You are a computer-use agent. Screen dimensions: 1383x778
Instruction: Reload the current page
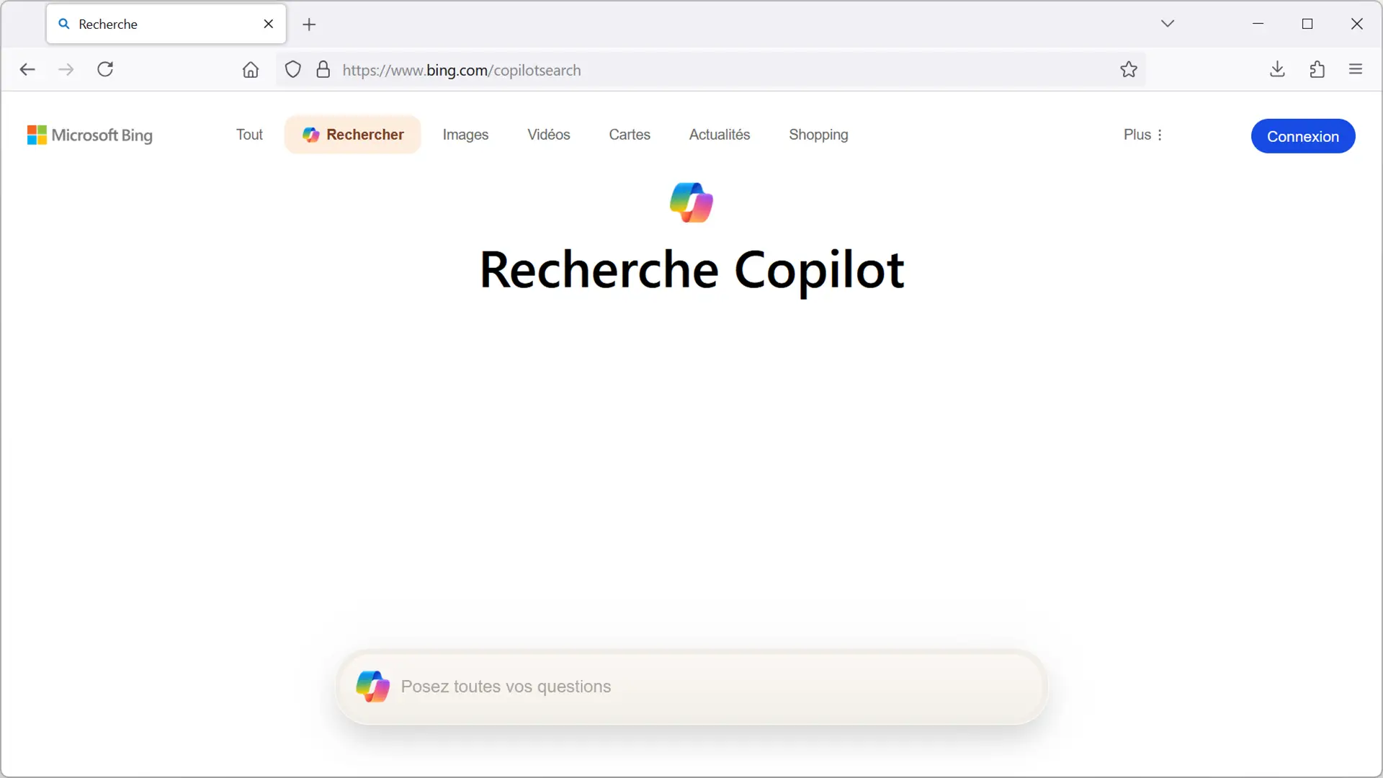point(105,70)
